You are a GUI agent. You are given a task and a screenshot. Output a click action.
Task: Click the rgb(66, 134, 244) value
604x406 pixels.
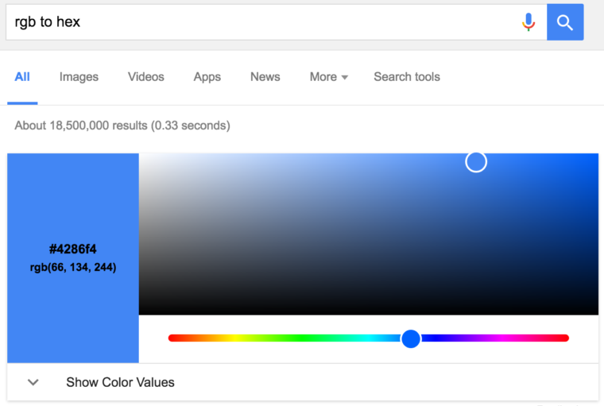[73, 267]
